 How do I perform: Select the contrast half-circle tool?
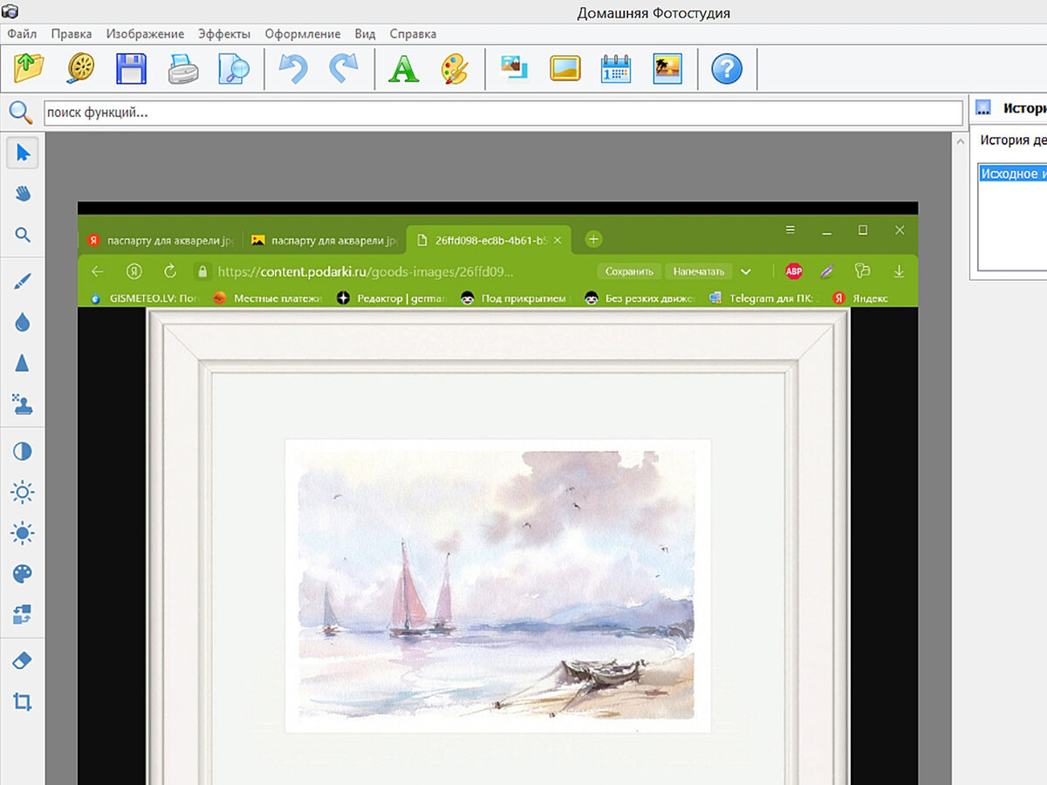pos(23,451)
